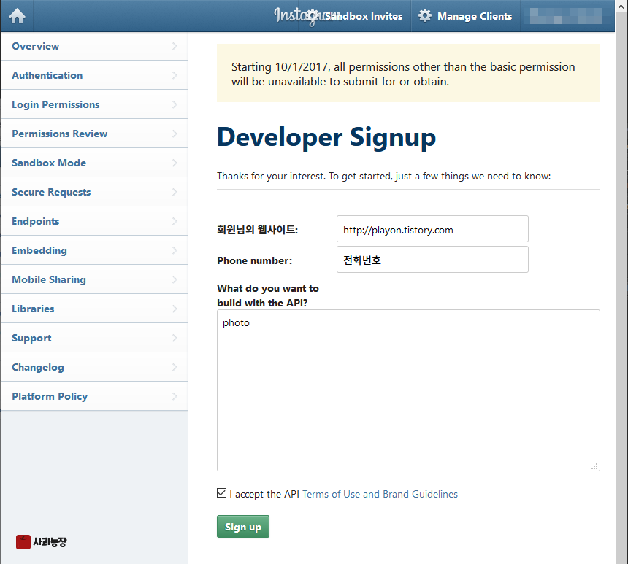Click the green Sign up button
This screenshot has width=628, height=564.
[243, 527]
